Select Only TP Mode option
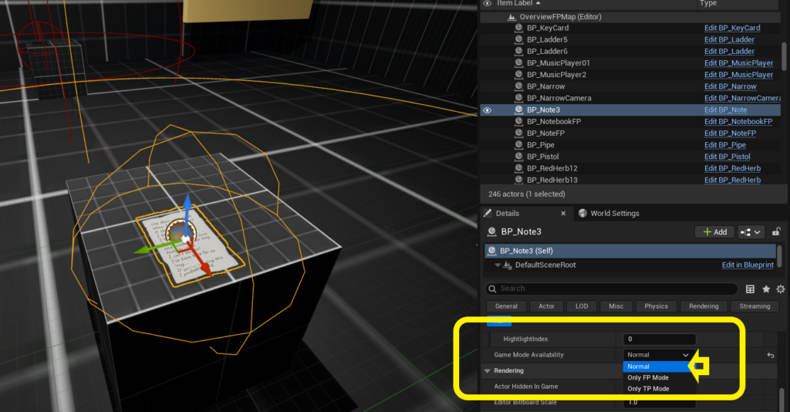790x412 pixels. tap(648, 389)
